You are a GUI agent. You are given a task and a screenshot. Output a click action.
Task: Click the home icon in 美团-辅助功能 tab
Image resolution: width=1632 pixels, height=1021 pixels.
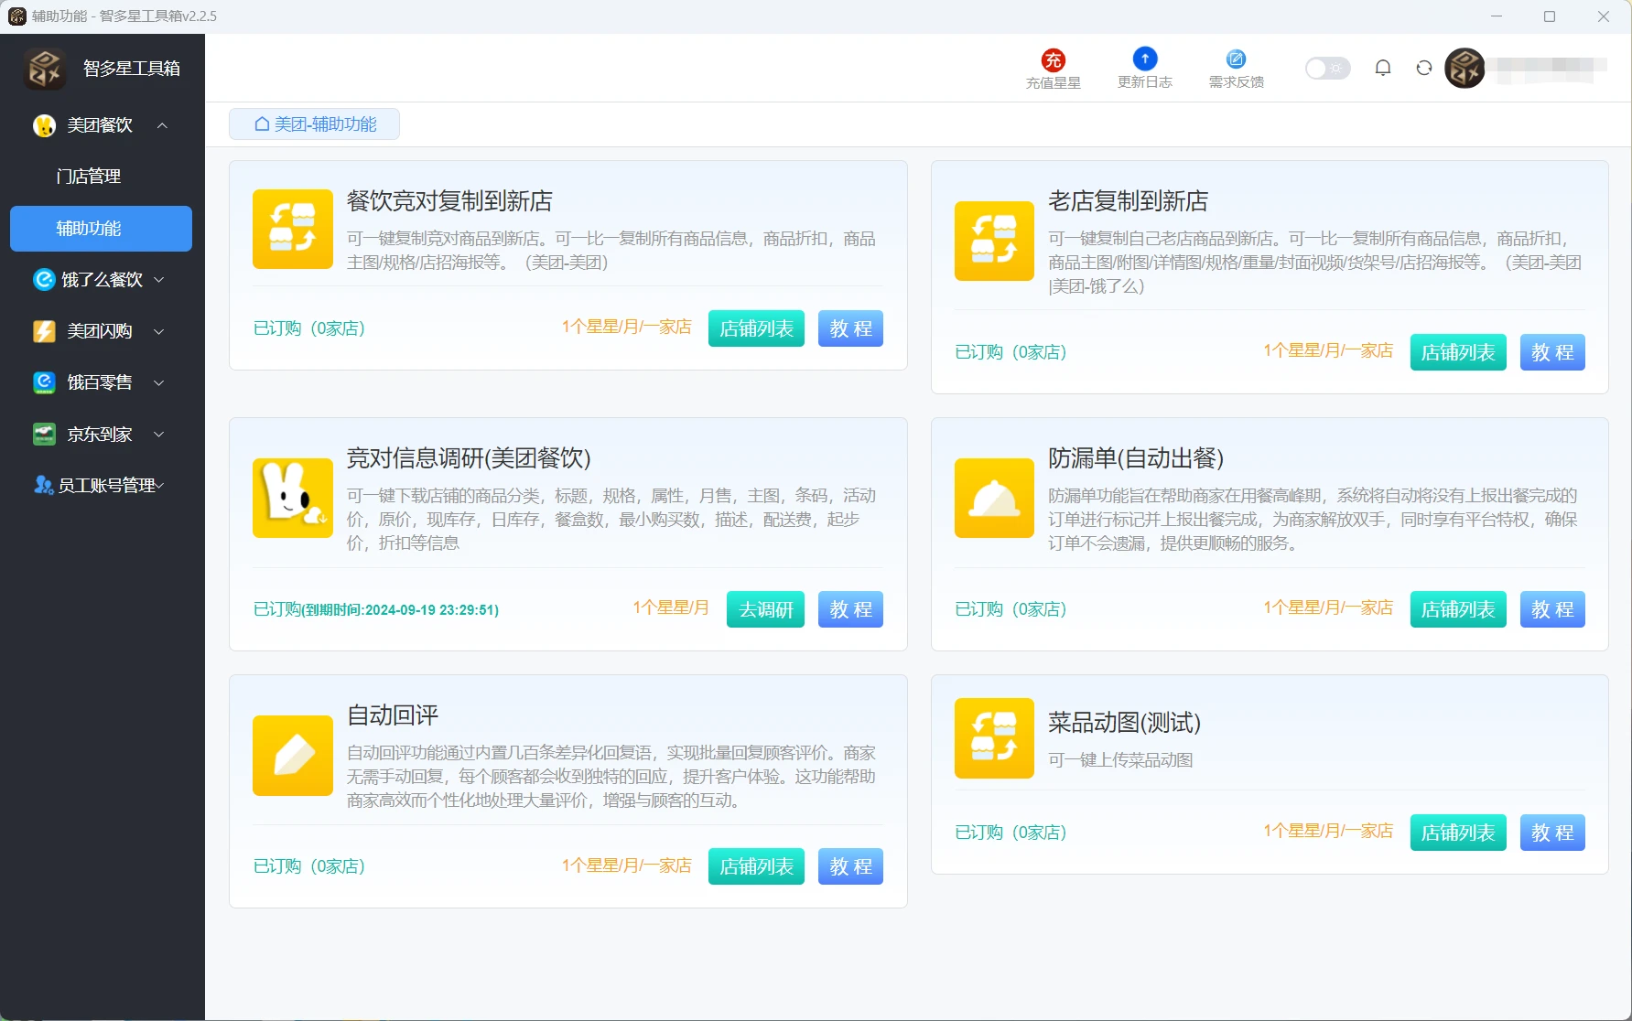(262, 124)
